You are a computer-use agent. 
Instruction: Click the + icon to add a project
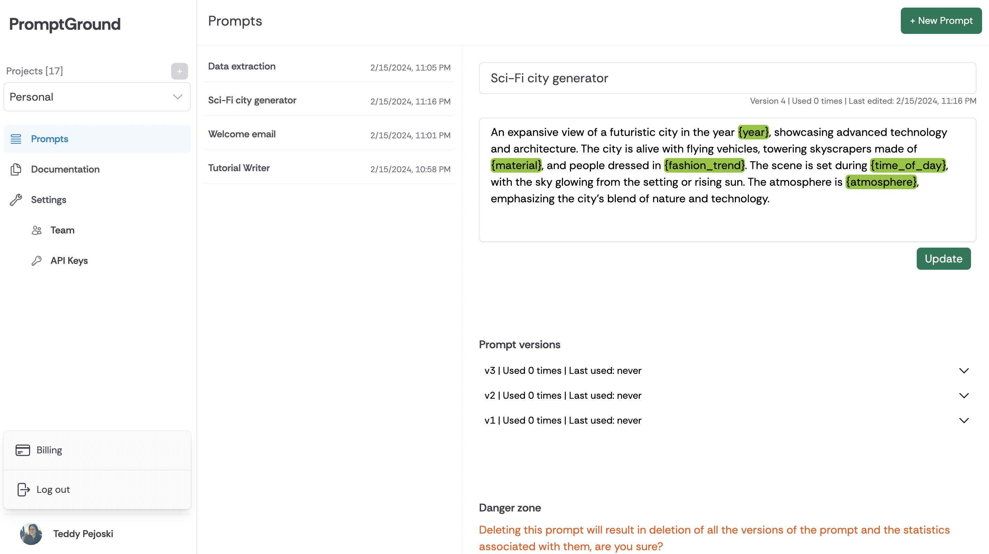[x=179, y=71]
